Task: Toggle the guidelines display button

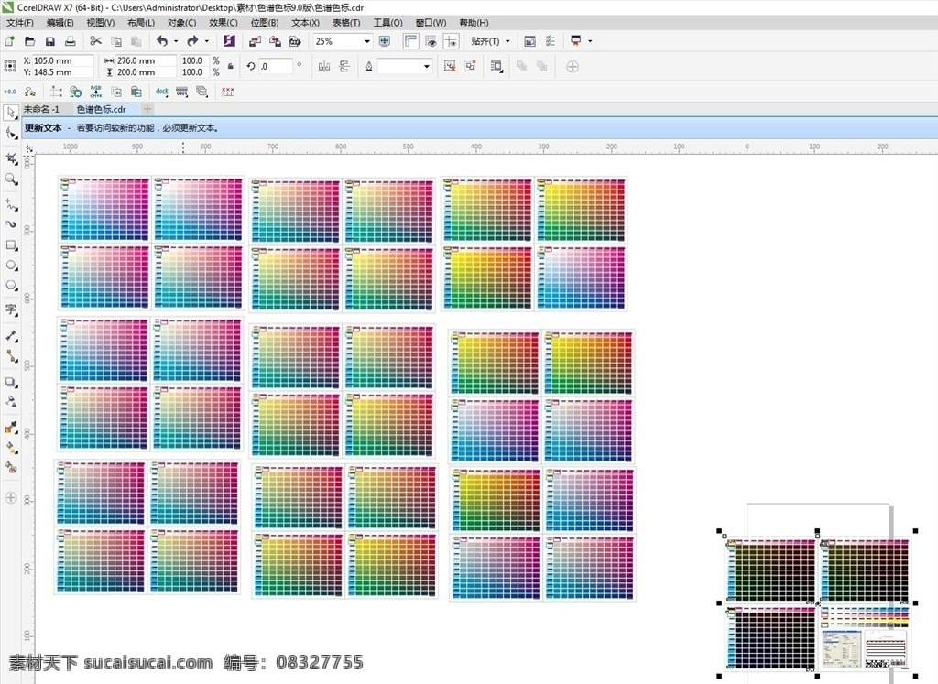Action: pos(451,41)
